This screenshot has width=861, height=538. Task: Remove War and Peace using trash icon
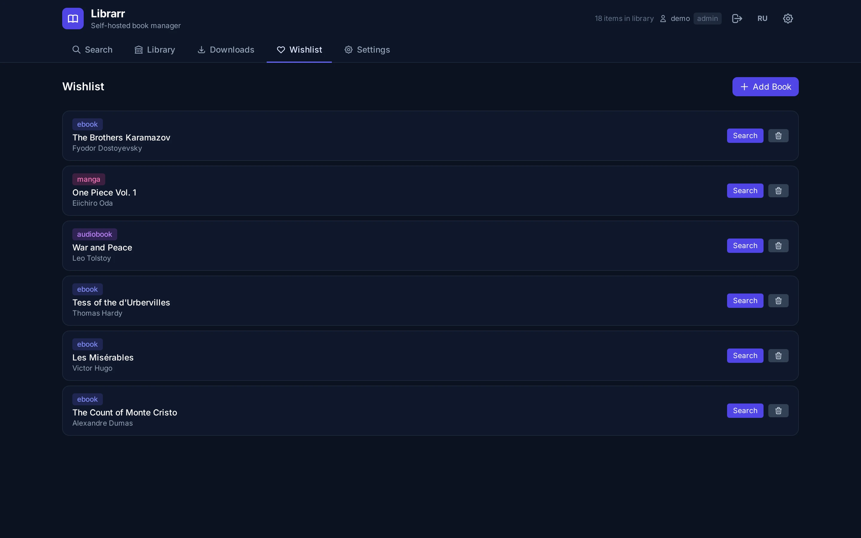click(778, 245)
